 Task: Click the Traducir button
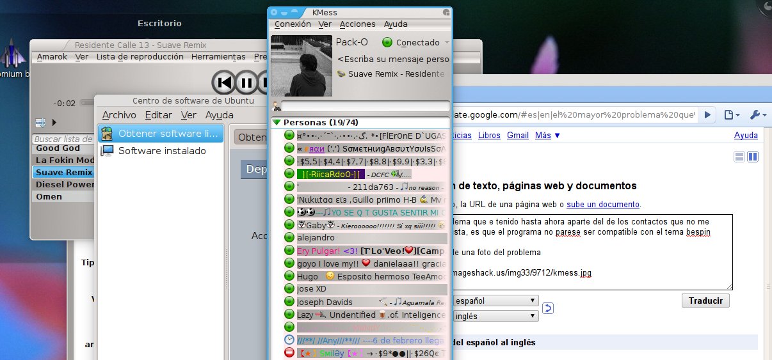[x=705, y=301]
